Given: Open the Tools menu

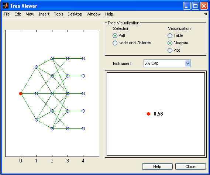Looking at the screenshot, I should pos(59,14).
